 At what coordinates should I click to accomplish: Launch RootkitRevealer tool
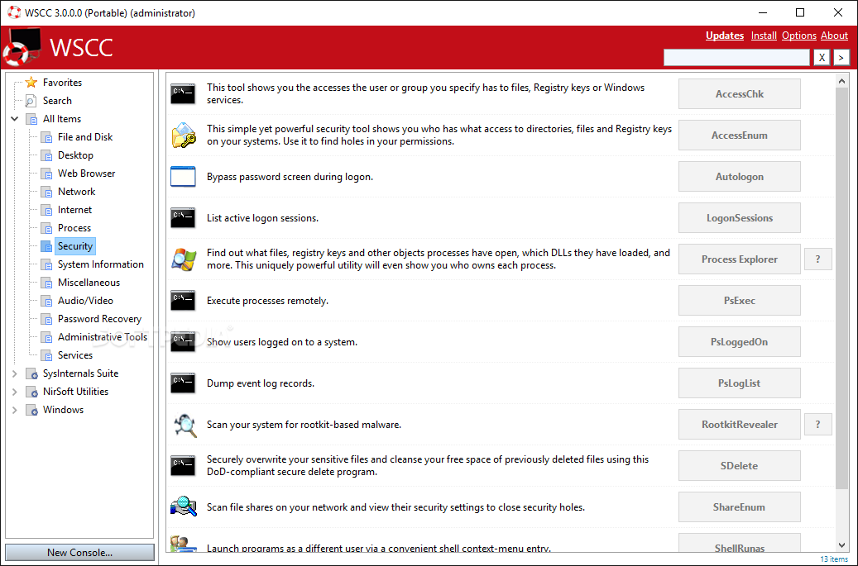[x=739, y=425]
